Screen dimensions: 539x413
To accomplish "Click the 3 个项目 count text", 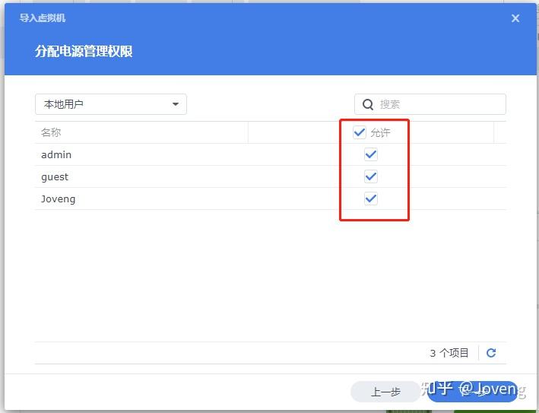I will point(449,353).
